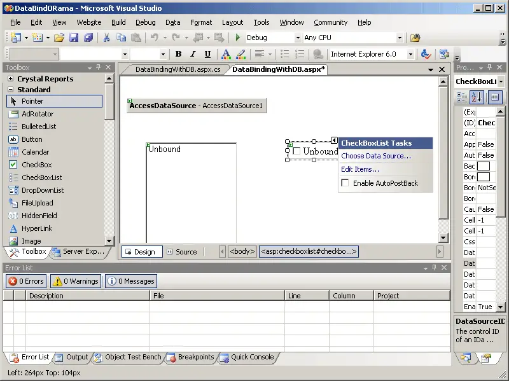Viewport: 509px width, 381px height.
Task: Click the Foreground Color letter A icon
Action: coord(226,54)
